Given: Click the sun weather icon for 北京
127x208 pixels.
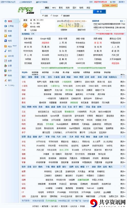Looking at the screenshot, I should coord(25,25).
